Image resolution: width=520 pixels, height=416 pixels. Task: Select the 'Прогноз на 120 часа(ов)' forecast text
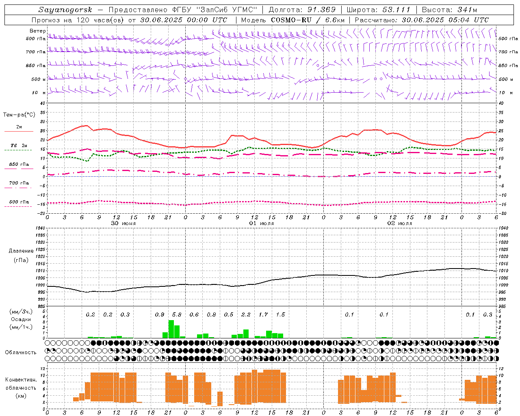point(78,20)
